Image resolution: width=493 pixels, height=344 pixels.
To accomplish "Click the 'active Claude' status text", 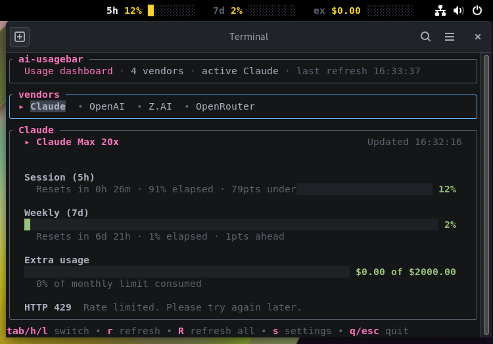I will [240, 72].
